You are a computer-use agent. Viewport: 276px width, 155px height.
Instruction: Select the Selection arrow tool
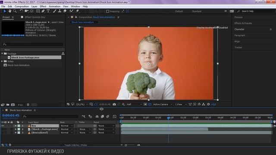(5, 11)
